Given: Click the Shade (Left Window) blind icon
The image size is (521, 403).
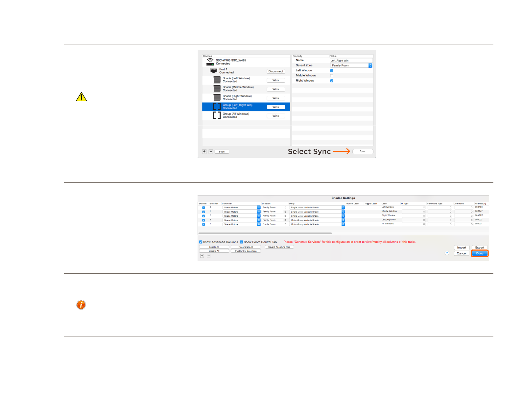Looking at the screenshot, I should coord(217,80).
